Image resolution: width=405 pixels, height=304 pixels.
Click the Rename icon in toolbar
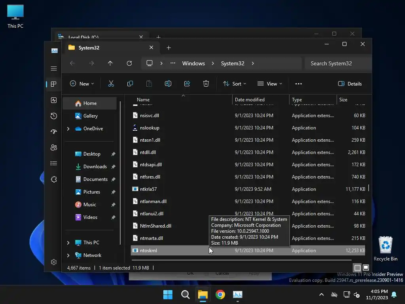tap(168, 84)
